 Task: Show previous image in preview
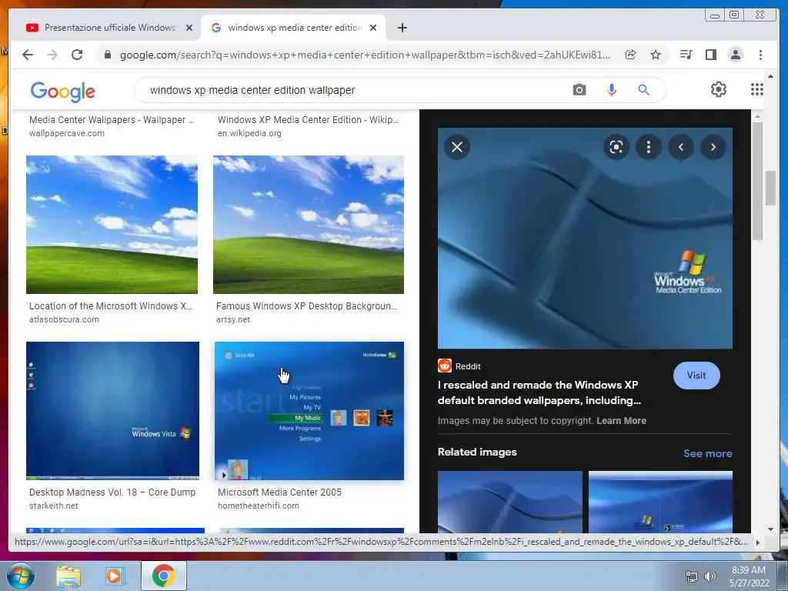tap(681, 147)
